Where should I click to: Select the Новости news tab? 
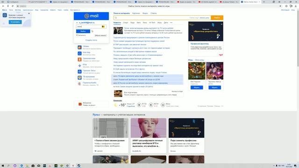click(117, 23)
